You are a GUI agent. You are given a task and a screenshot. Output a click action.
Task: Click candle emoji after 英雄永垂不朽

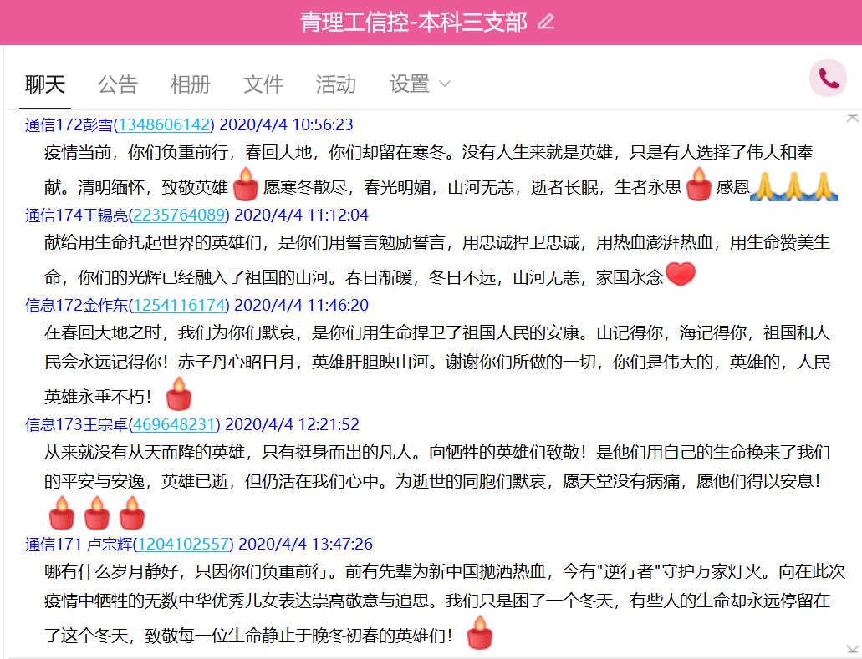178,394
